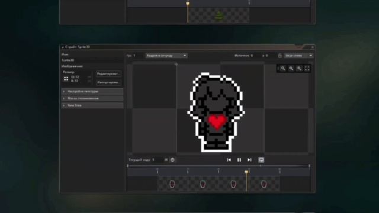
Task: Open the frames per second dropdown
Action: point(166,56)
